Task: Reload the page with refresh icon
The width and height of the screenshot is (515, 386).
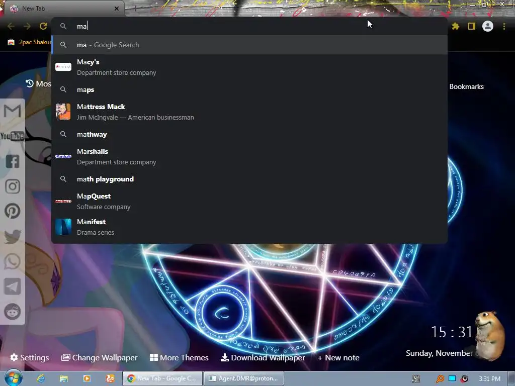Action: pyautogui.click(x=43, y=26)
